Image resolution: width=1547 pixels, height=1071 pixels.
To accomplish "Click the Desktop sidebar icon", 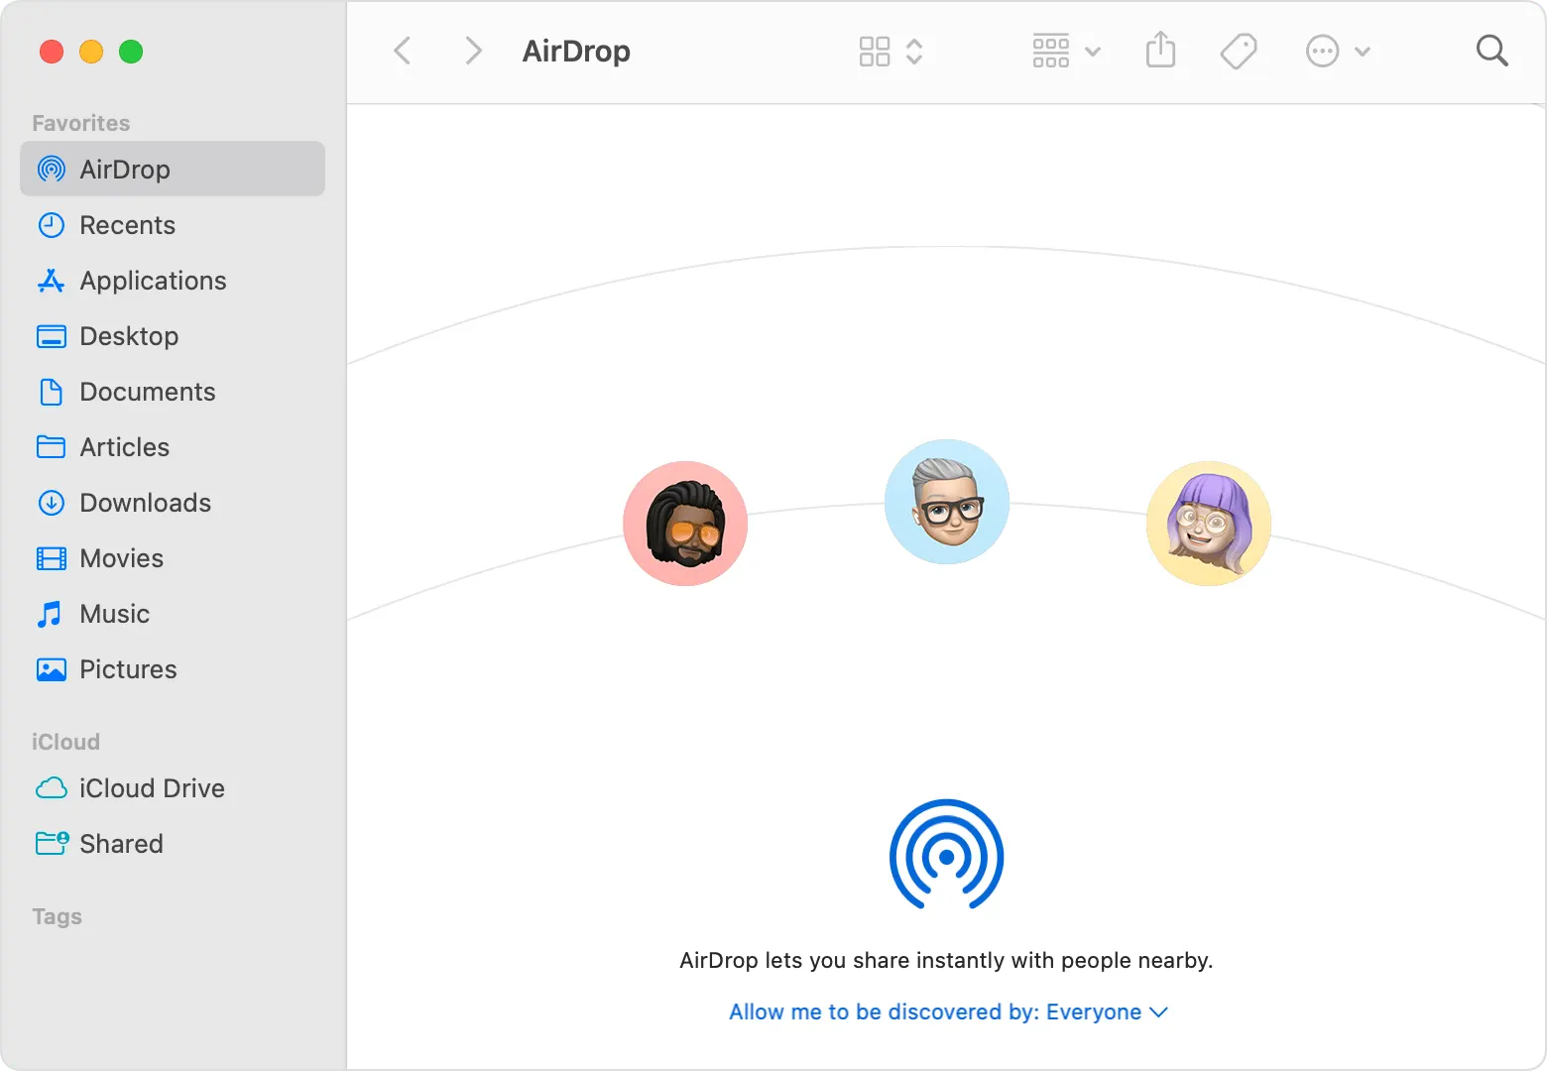I will point(52,336).
